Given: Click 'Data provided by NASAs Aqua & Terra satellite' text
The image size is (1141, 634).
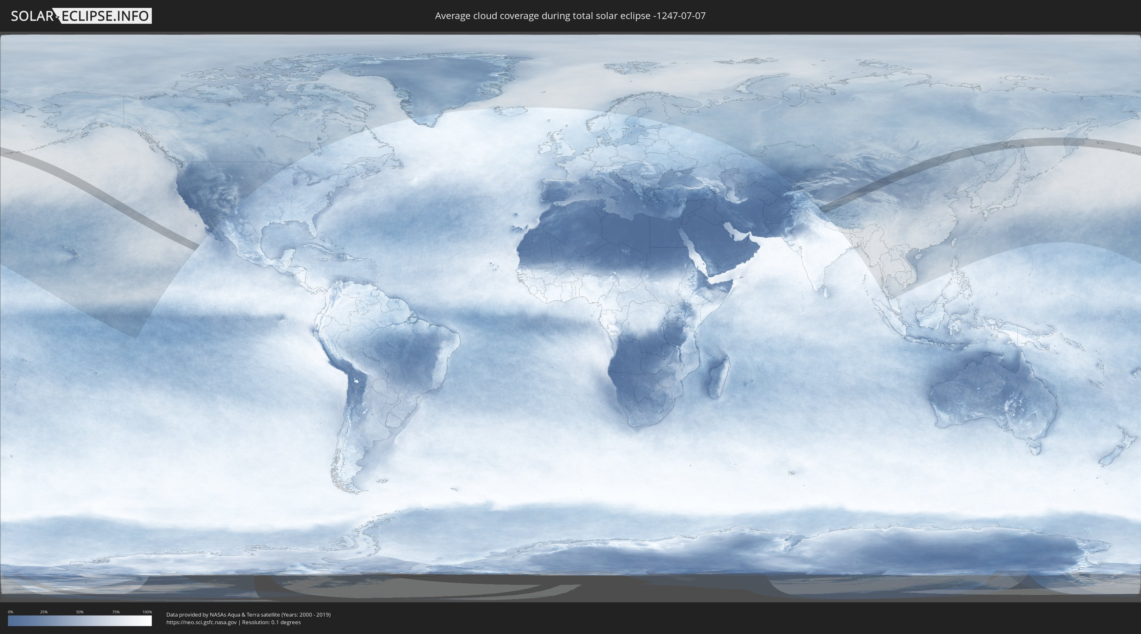Looking at the screenshot, I should [x=223, y=615].
